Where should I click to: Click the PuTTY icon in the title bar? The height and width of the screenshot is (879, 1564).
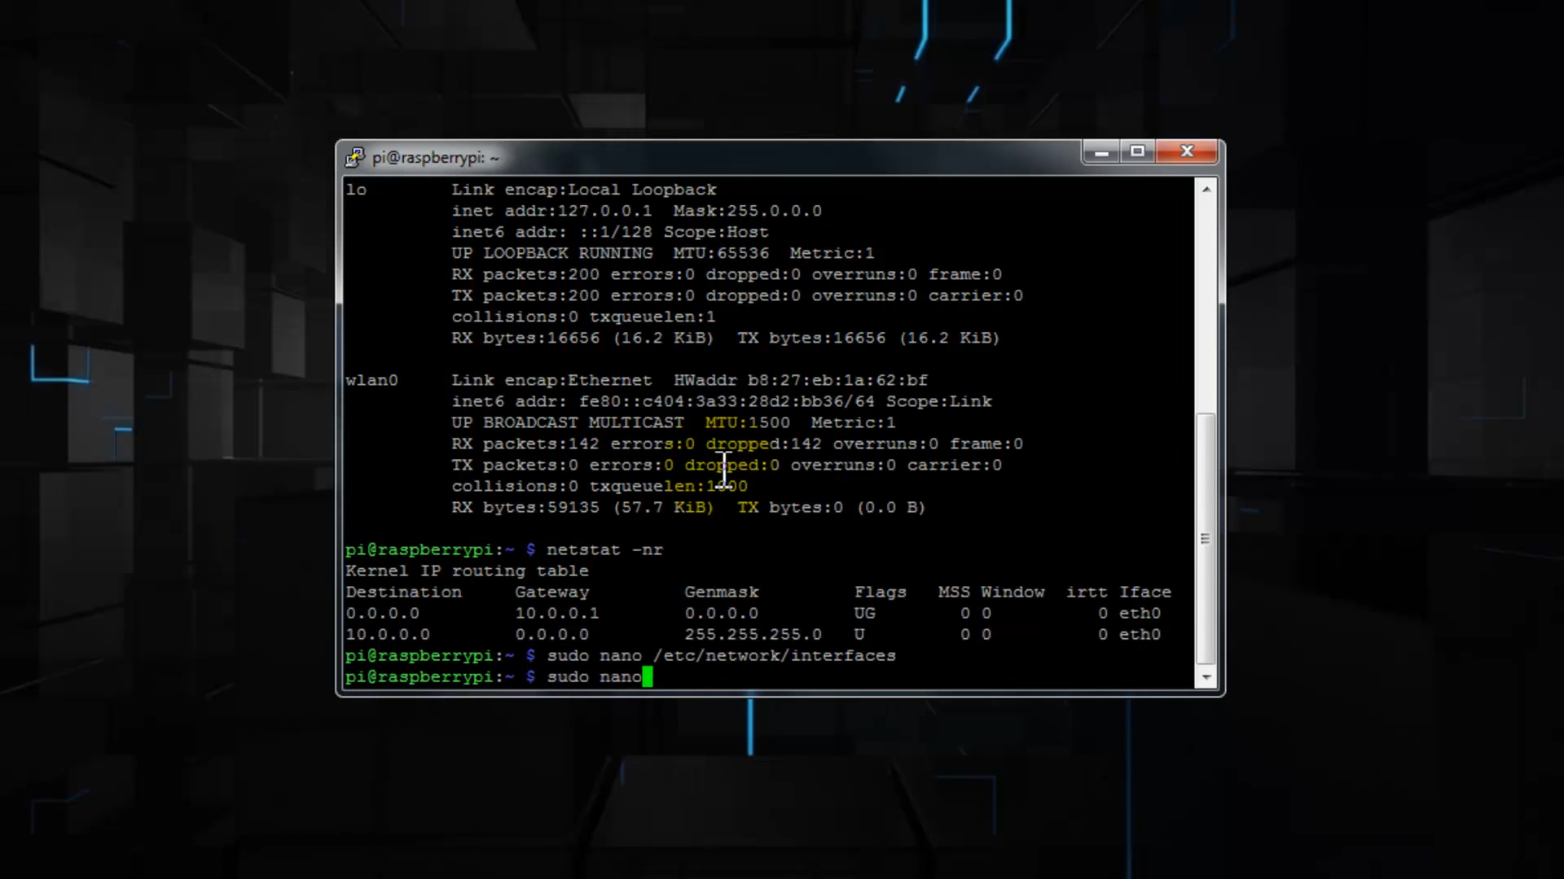click(x=355, y=157)
